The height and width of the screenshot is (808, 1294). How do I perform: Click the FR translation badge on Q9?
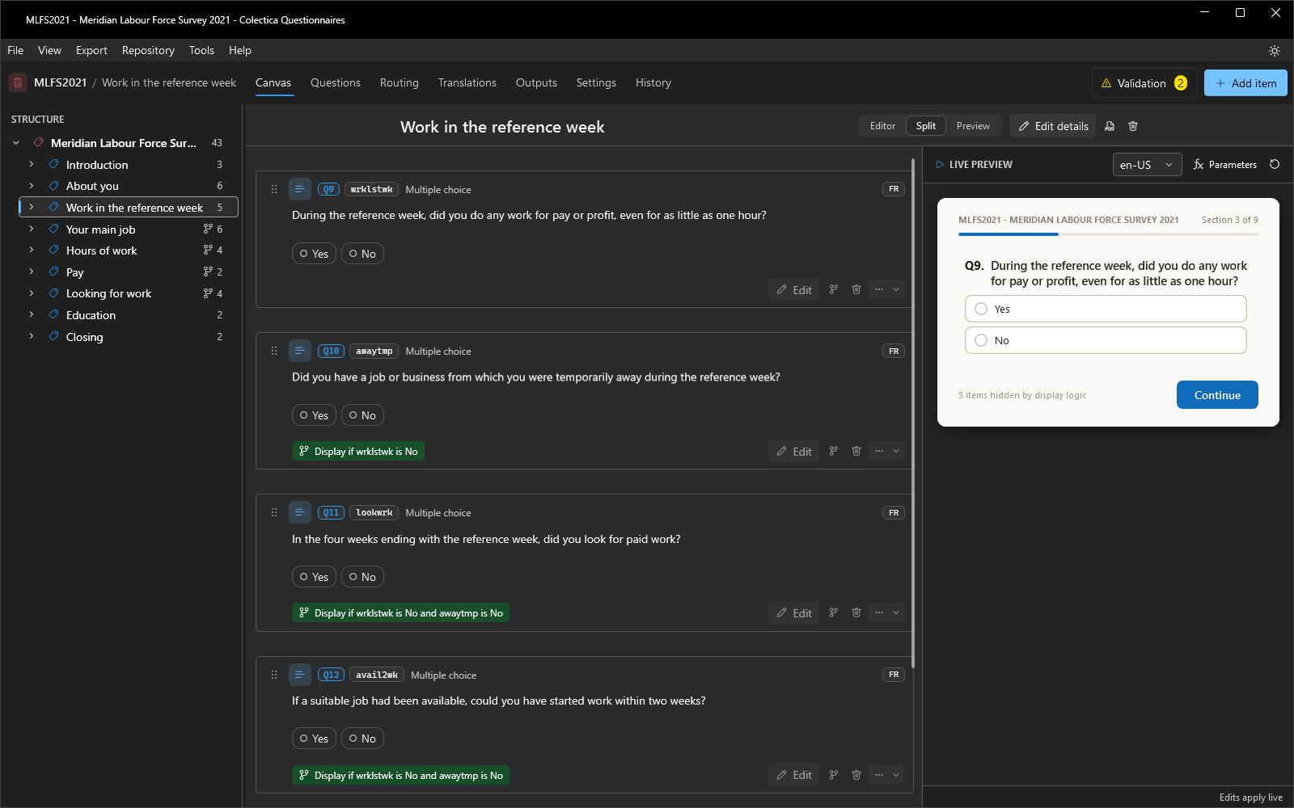pyautogui.click(x=894, y=189)
